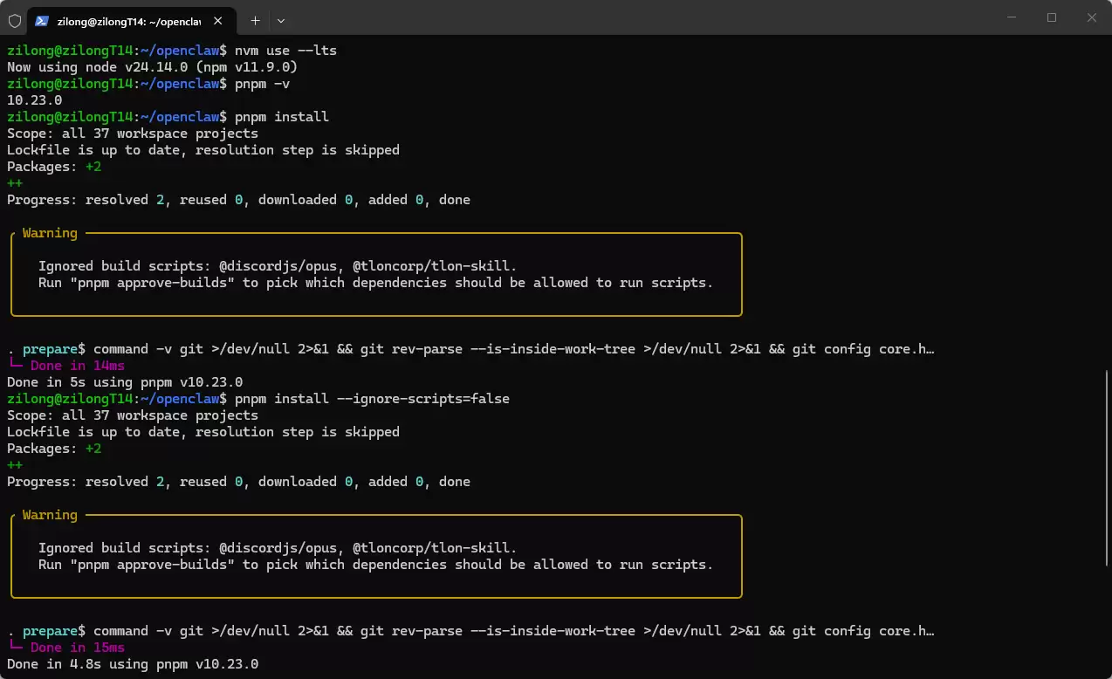This screenshot has height=679, width=1112.
Task: Click the "Done in 14ms" line
Action: pyautogui.click(x=77, y=366)
